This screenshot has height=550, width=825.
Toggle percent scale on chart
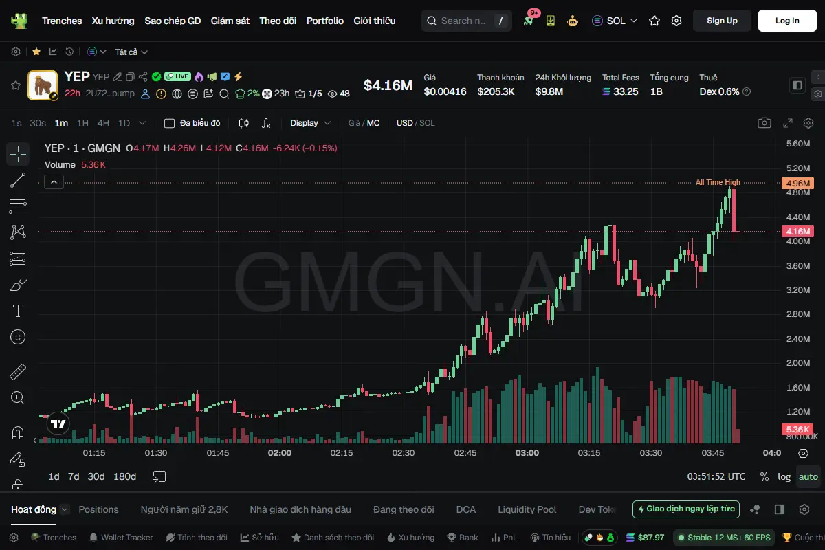coord(764,476)
